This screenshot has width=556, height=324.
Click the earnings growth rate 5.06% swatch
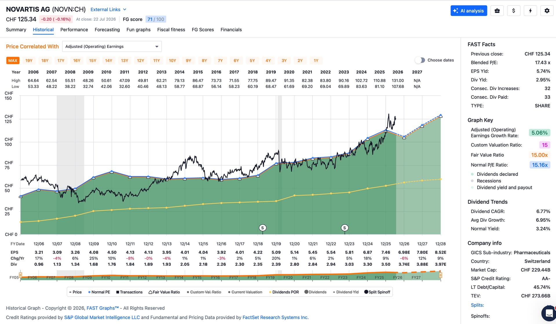click(x=539, y=133)
